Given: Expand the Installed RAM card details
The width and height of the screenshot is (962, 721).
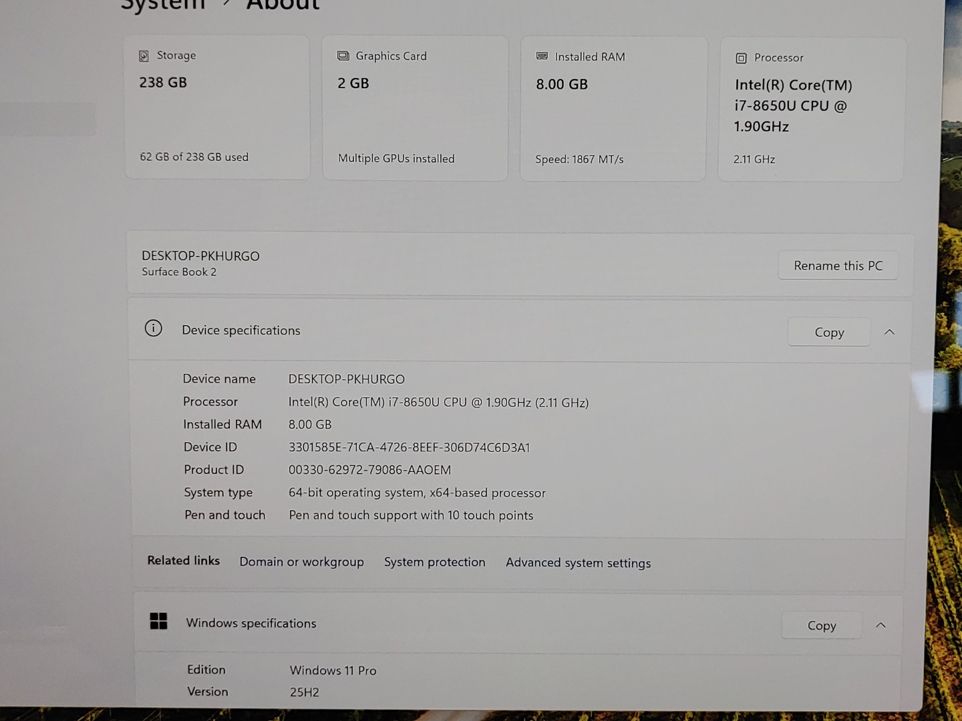Looking at the screenshot, I should tap(613, 108).
